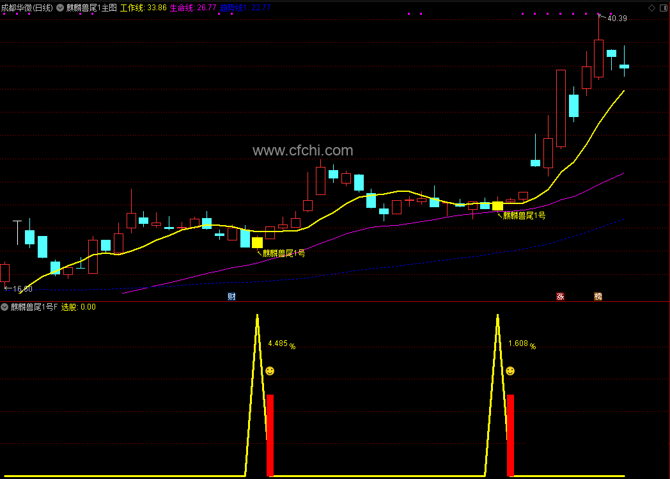
Task: Click the left 麒麟兽尾1号 signal label
Action: [284, 253]
